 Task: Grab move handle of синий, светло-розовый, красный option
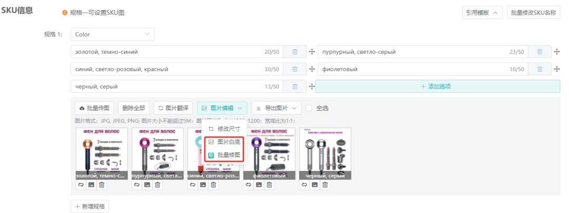click(x=311, y=69)
